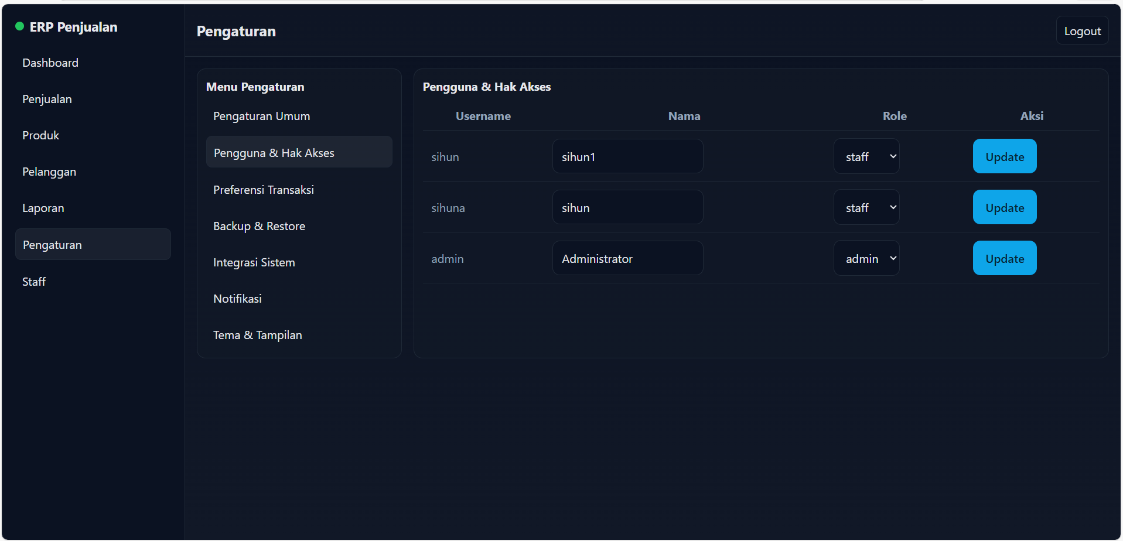Open Tema & Tampilan settings

pyautogui.click(x=257, y=335)
